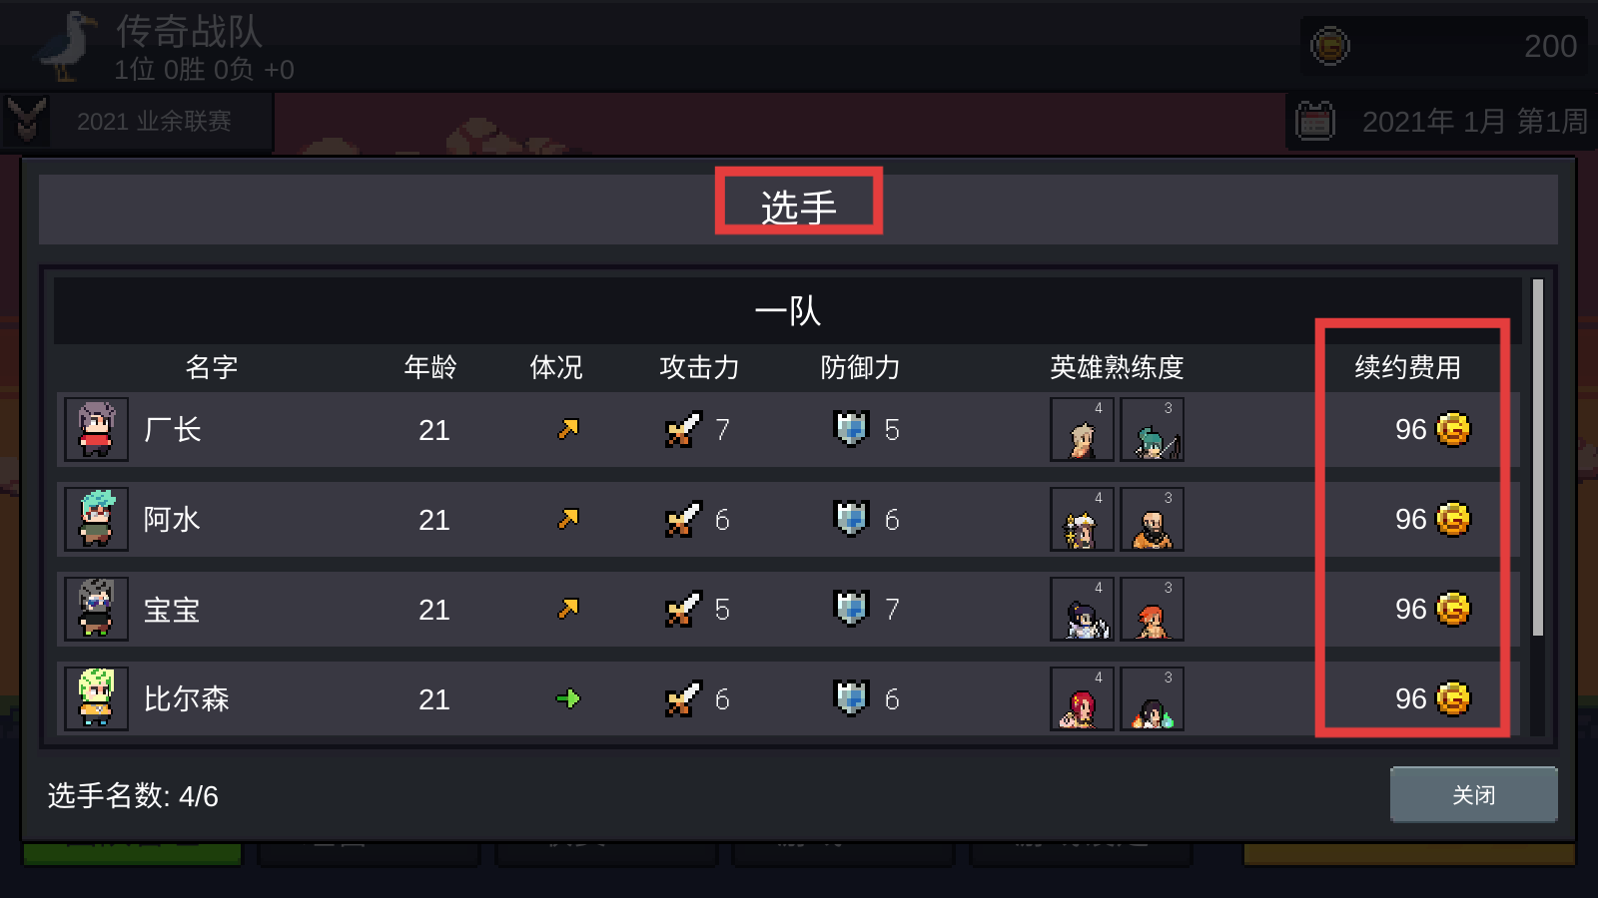Click 阿水's second hero proficiency icon
The image size is (1598, 898).
click(1152, 519)
